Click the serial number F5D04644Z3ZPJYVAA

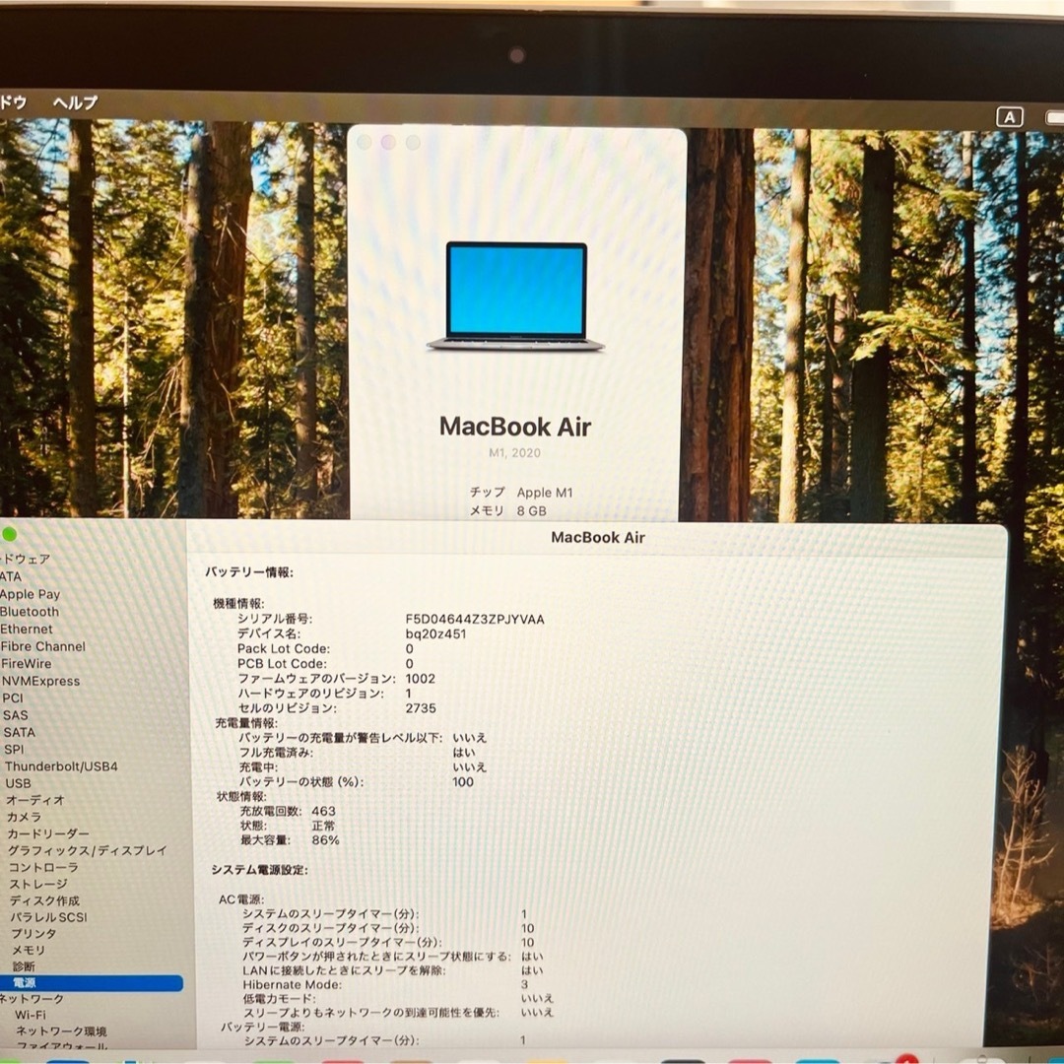(474, 619)
